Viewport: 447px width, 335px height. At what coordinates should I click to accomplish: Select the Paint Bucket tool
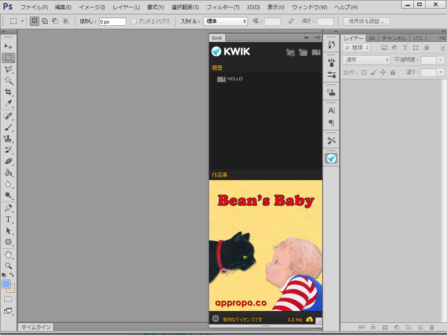pos(8,173)
